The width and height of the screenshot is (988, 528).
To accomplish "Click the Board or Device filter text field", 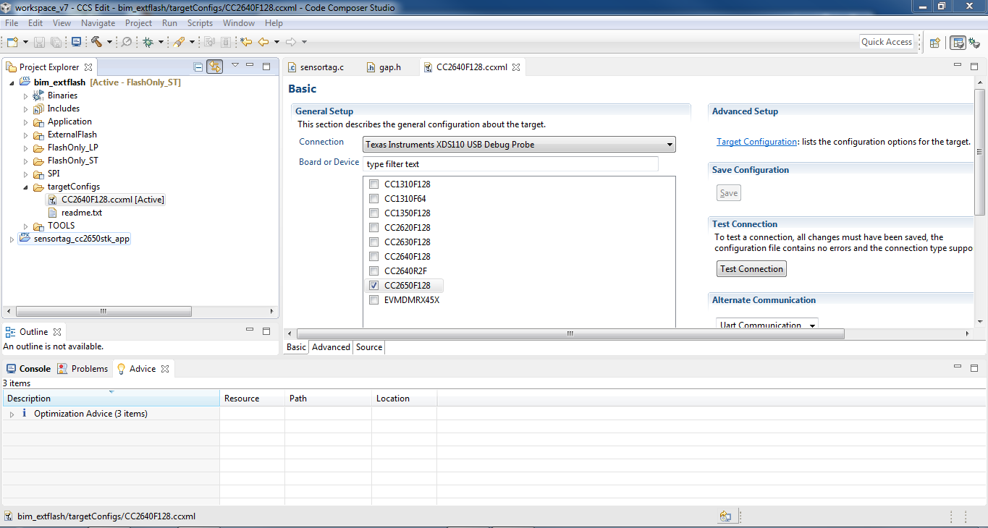I will [511, 164].
